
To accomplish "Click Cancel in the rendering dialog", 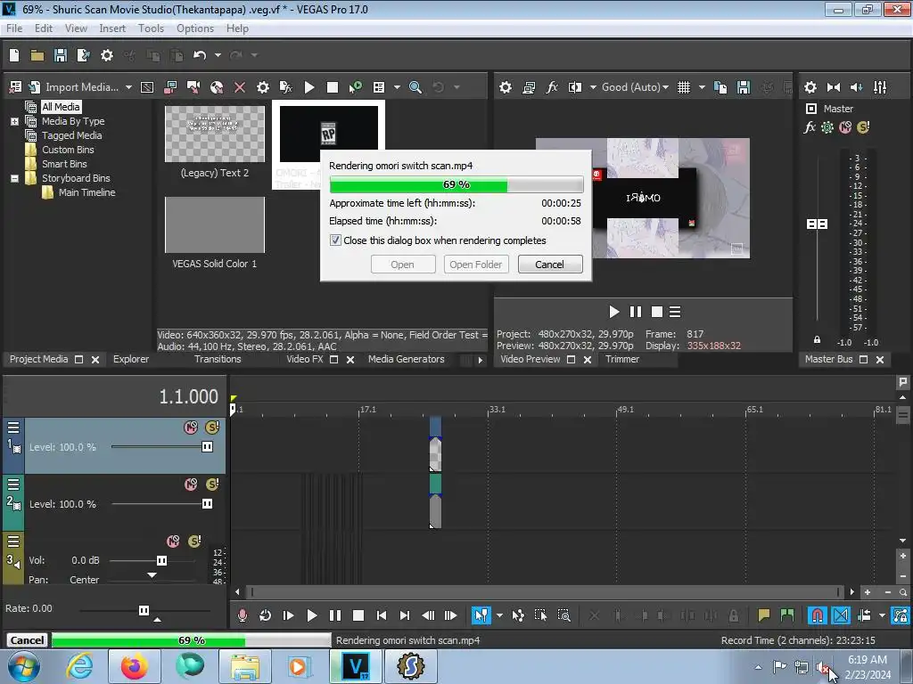I will [x=549, y=264].
